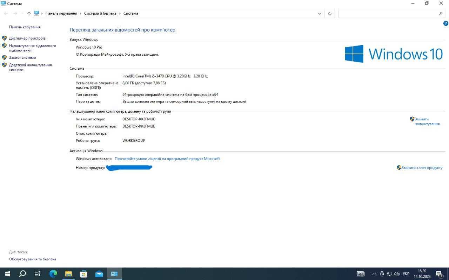Select 'Система й безпека' breadcrumb

pyautogui.click(x=100, y=13)
